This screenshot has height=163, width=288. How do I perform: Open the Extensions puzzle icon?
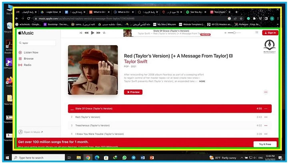pos(254,18)
